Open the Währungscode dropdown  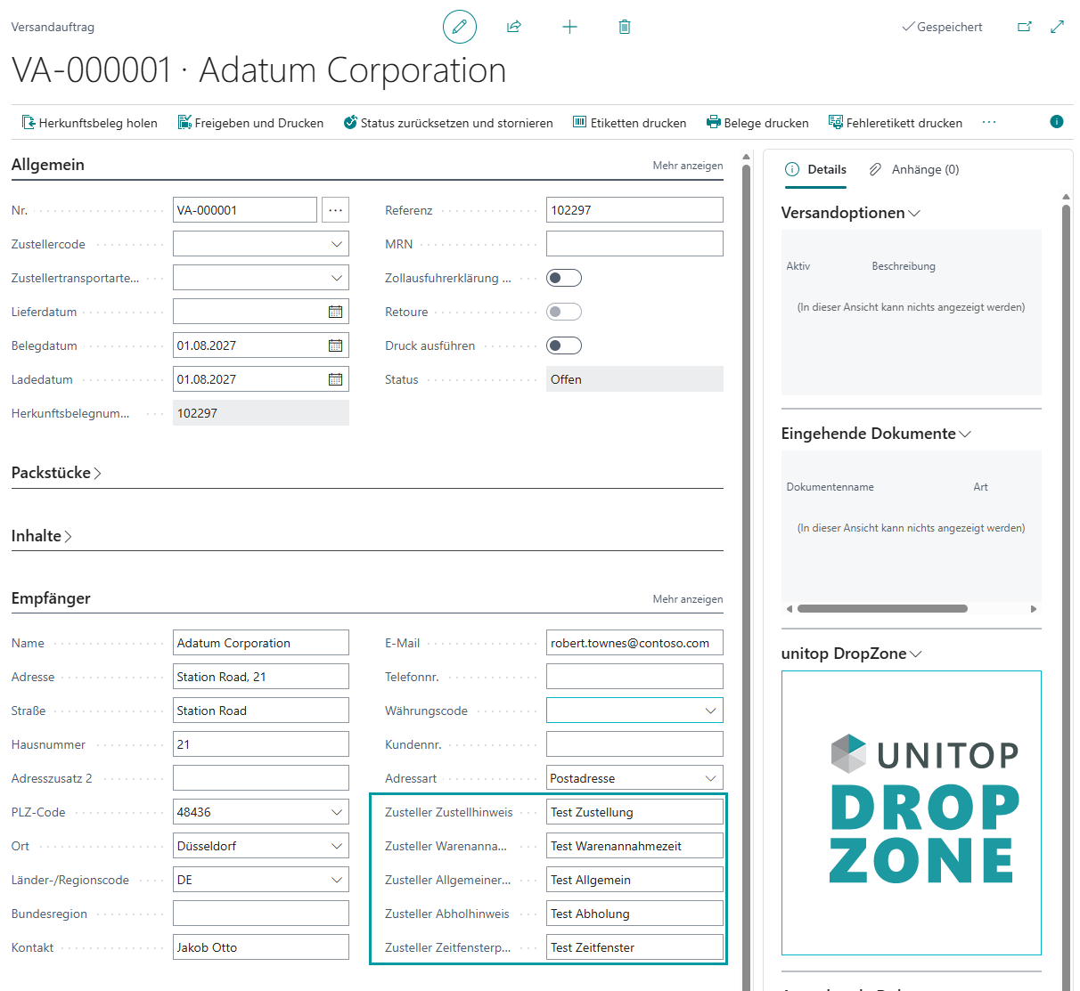(x=711, y=711)
